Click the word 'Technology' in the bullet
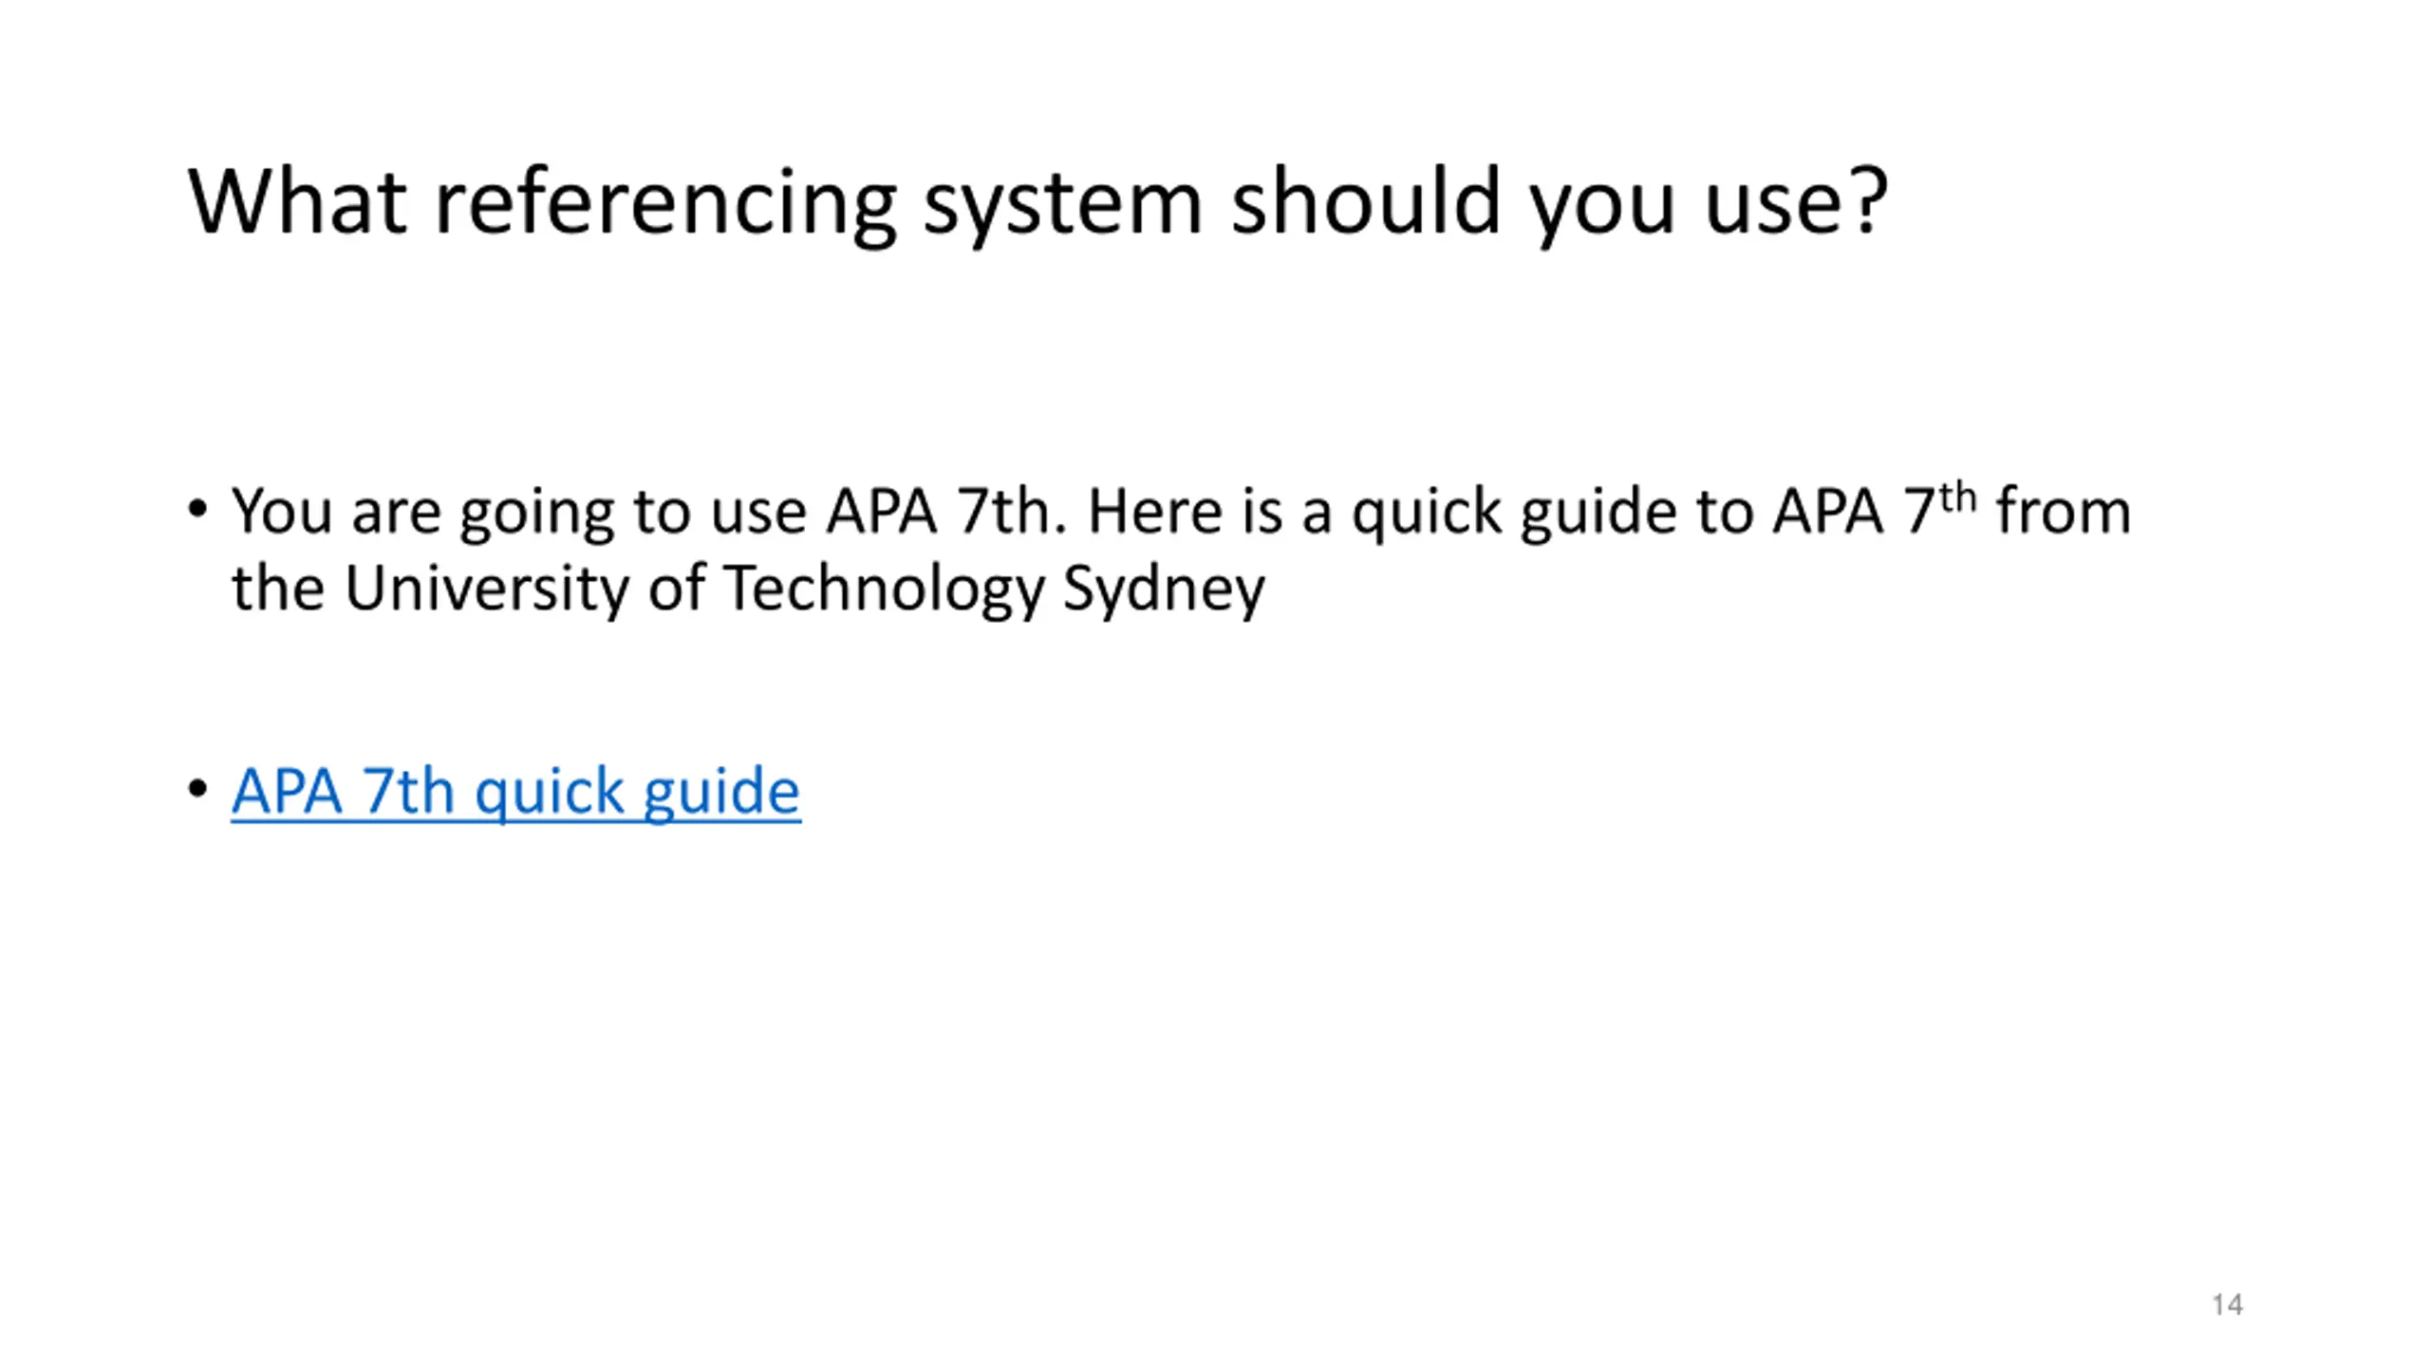Screen dimensions: 2430x1367 coord(884,589)
